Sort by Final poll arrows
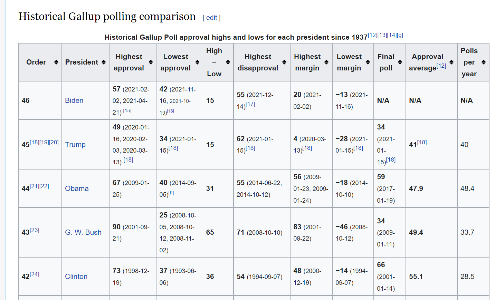 click(400, 62)
